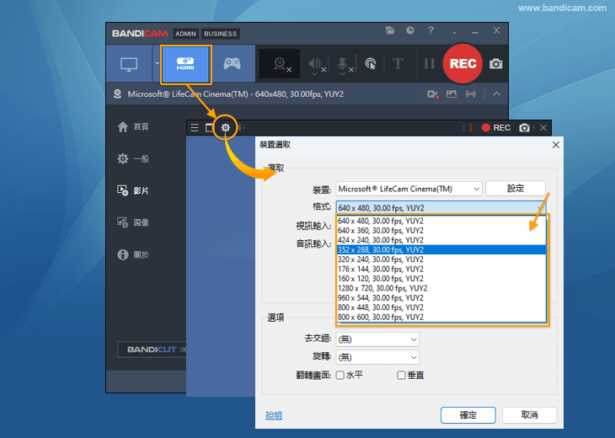Open help question mark icon
615x438 pixels.
(x=430, y=30)
